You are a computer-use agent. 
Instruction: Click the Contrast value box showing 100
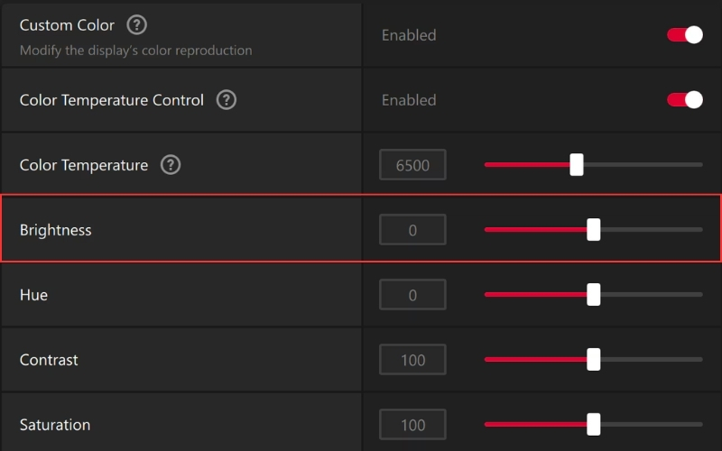tap(412, 360)
